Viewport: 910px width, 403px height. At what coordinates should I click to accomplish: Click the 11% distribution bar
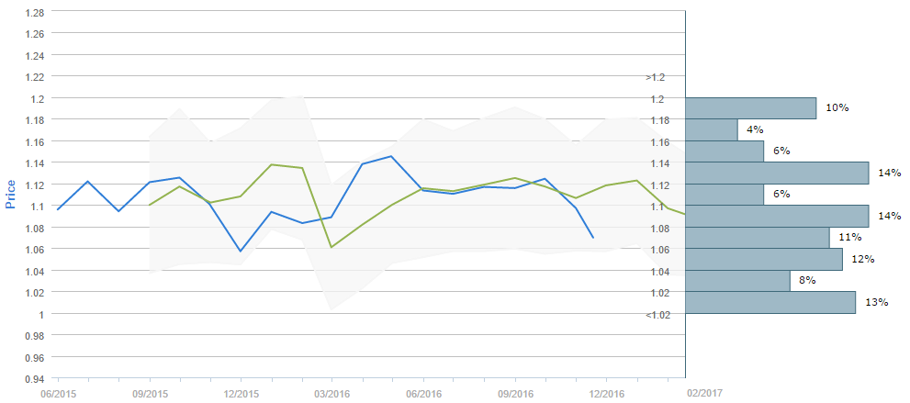tap(757, 238)
